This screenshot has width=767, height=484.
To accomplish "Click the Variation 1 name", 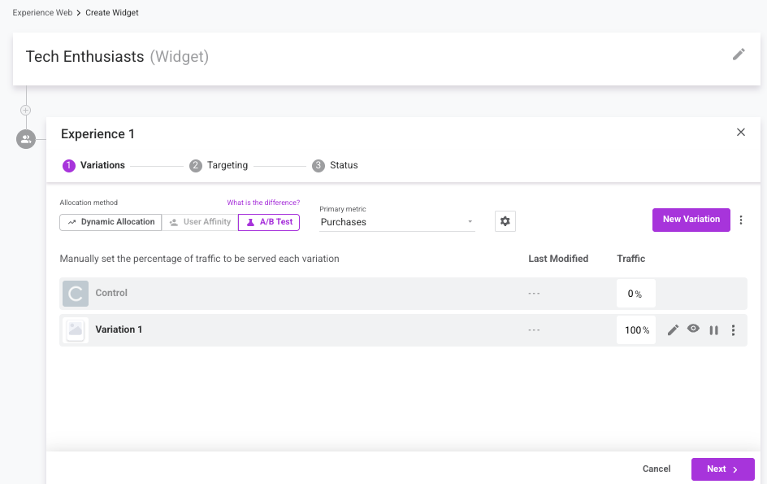I will click(x=119, y=329).
